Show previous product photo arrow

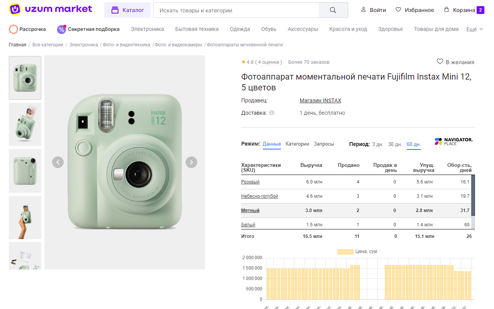(x=58, y=162)
